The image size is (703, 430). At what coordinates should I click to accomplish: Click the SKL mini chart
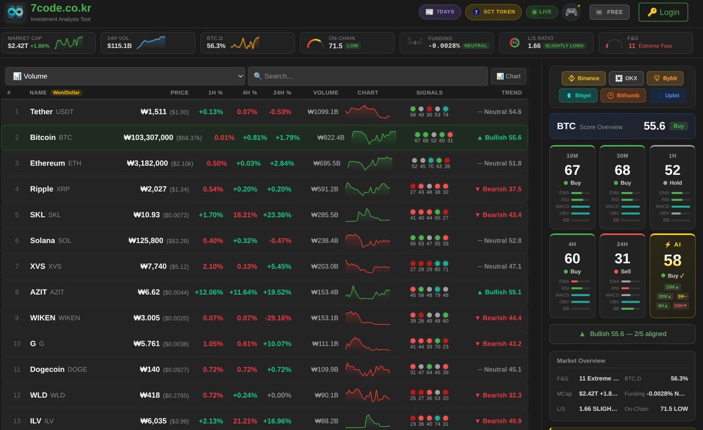click(x=367, y=215)
